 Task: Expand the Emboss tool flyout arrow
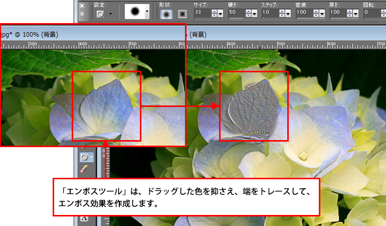click(x=91, y=157)
